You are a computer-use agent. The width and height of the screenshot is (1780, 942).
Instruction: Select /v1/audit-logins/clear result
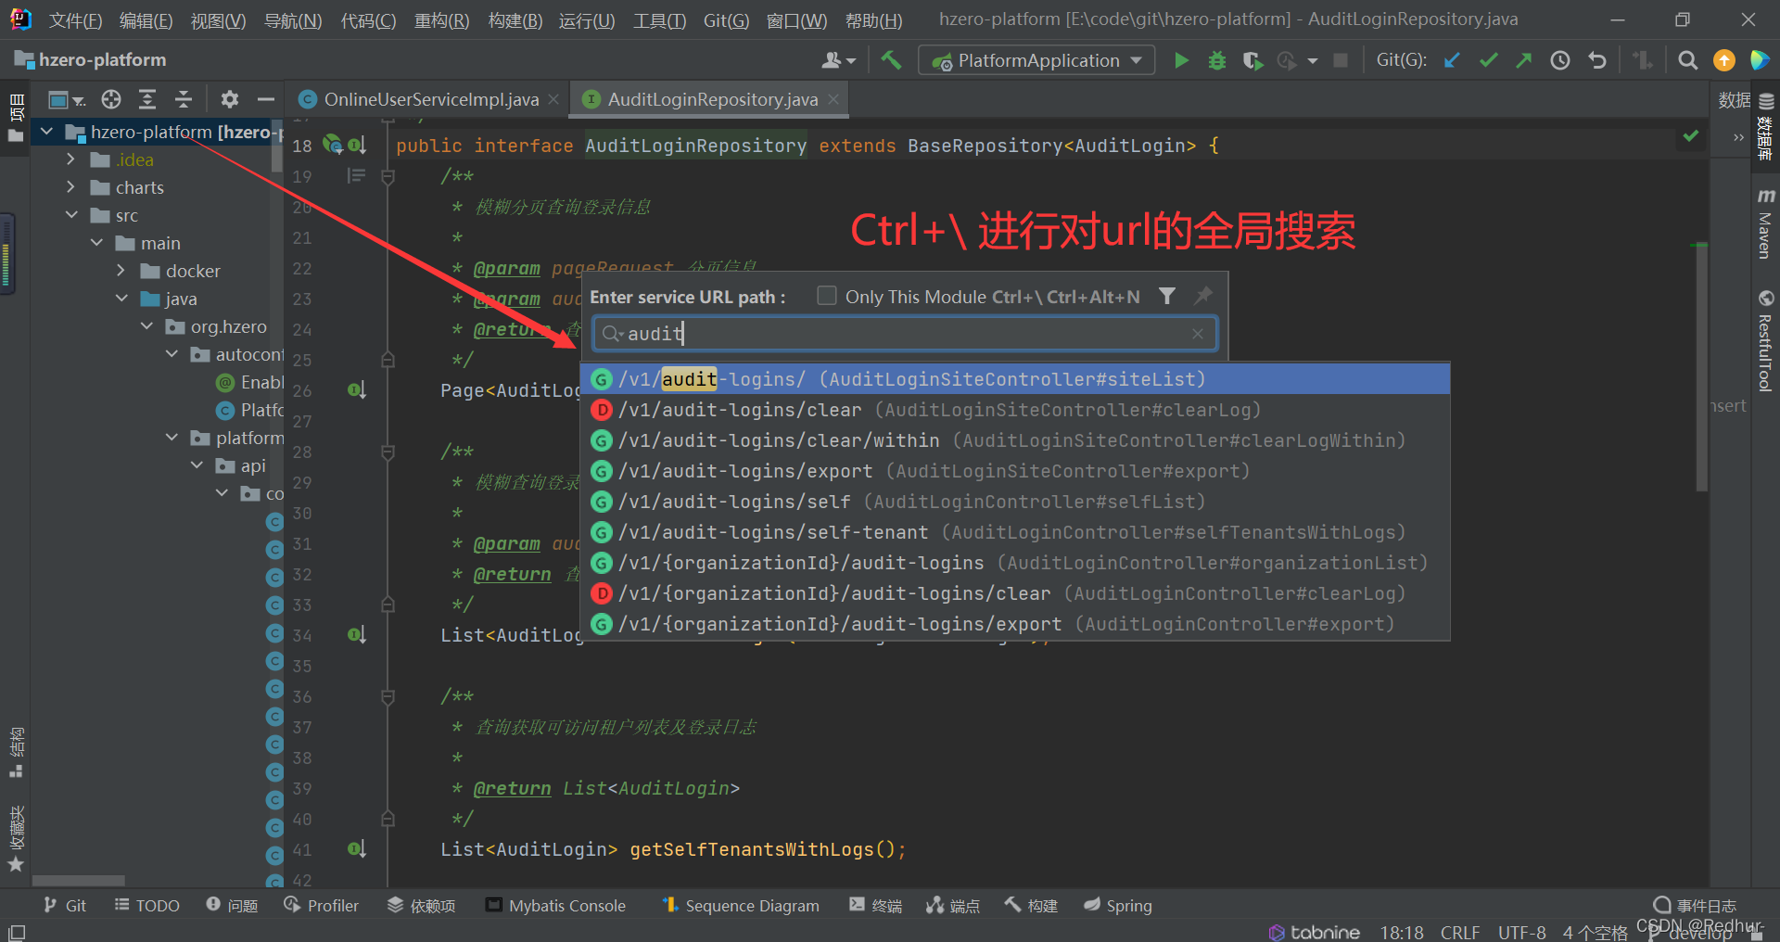(1015, 410)
